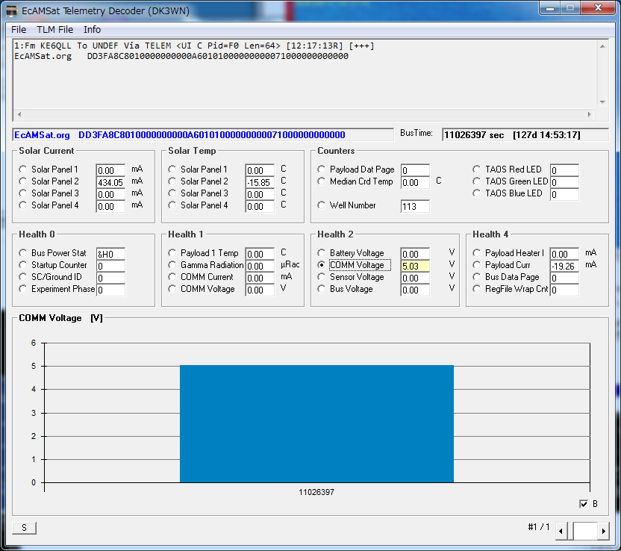Select Battery Voltage radio button

pos(322,253)
